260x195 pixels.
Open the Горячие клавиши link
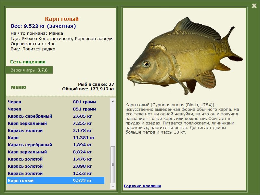pos(142,186)
